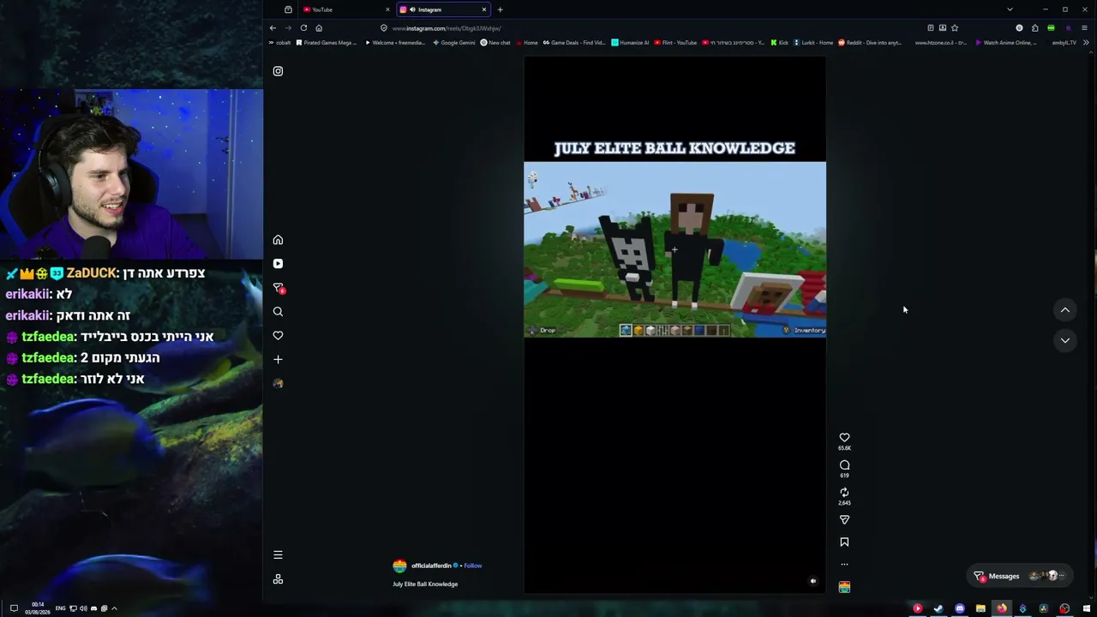The width and height of the screenshot is (1097, 617).
Task: Follow the officialafferdin account
Action: click(473, 566)
